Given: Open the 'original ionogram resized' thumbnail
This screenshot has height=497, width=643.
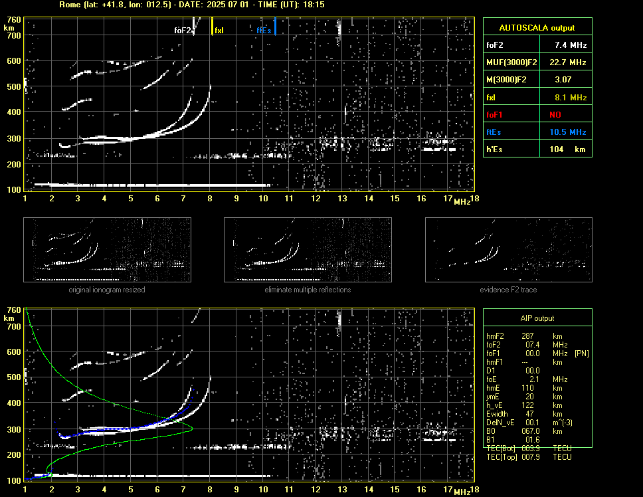Looking at the screenshot, I should click(107, 250).
